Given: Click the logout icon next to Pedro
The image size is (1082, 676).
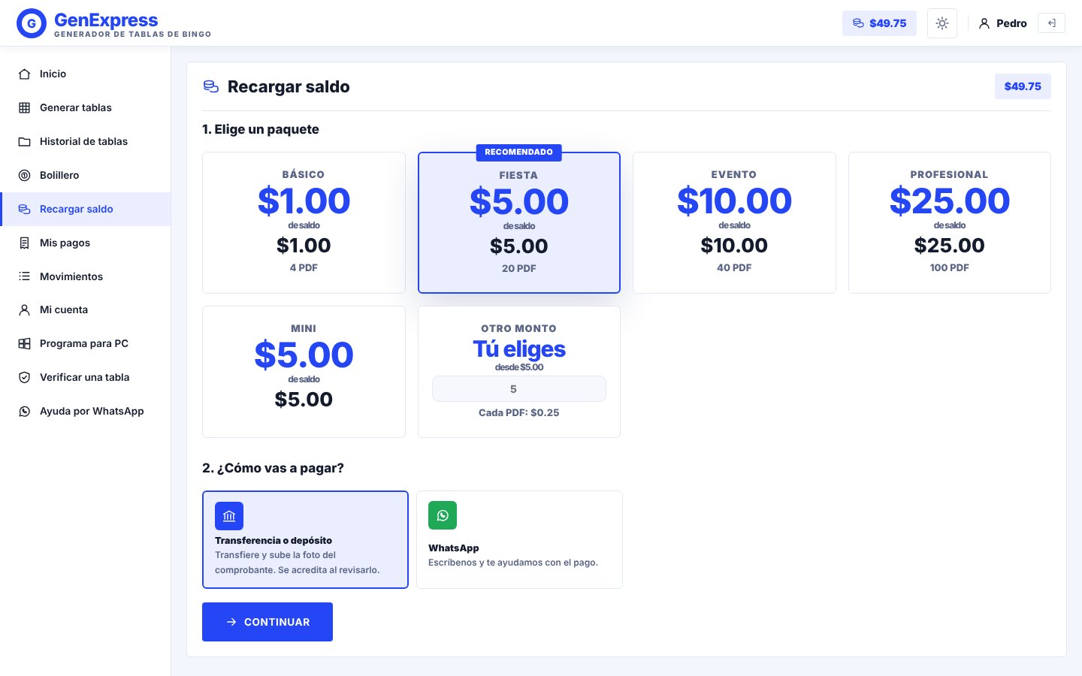Looking at the screenshot, I should (1051, 23).
